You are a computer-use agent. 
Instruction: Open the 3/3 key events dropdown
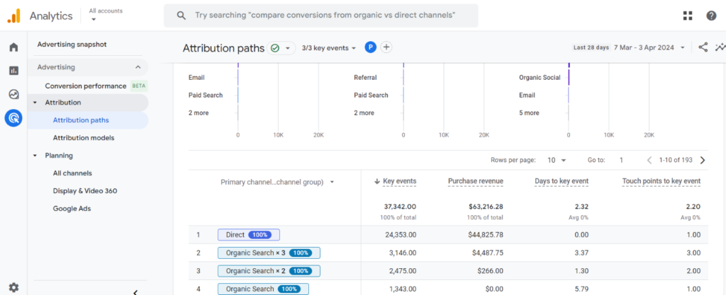point(329,48)
